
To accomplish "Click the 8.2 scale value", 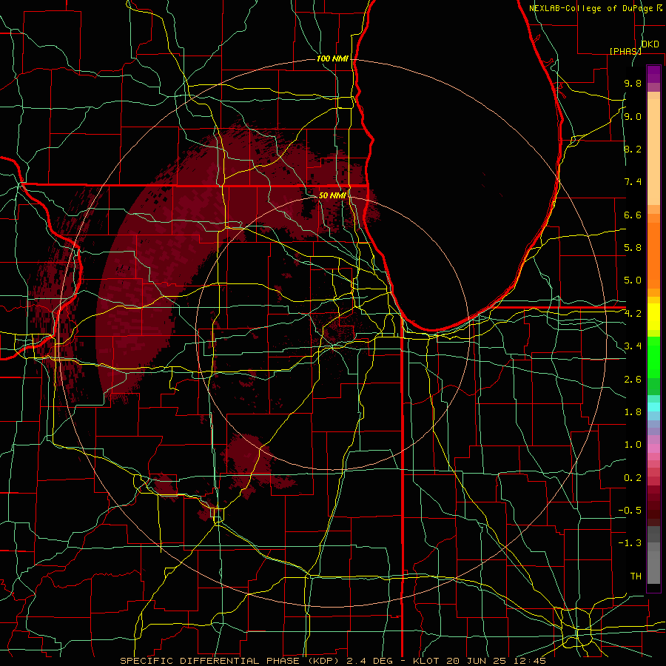I will click(x=633, y=149).
